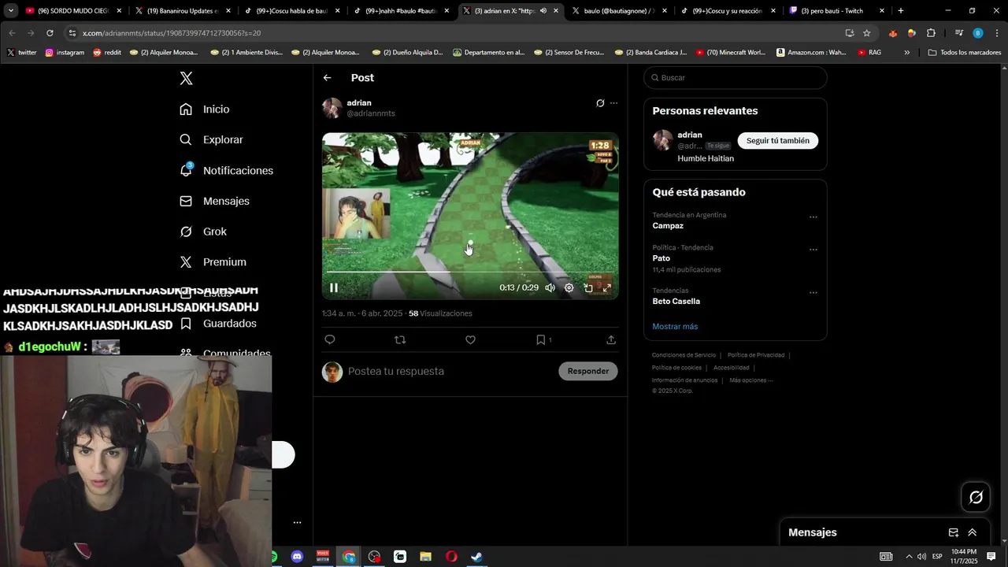Open Guardados in the X sidebar
Viewport: 1008px width, 567px height.
[x=217, y=324]
